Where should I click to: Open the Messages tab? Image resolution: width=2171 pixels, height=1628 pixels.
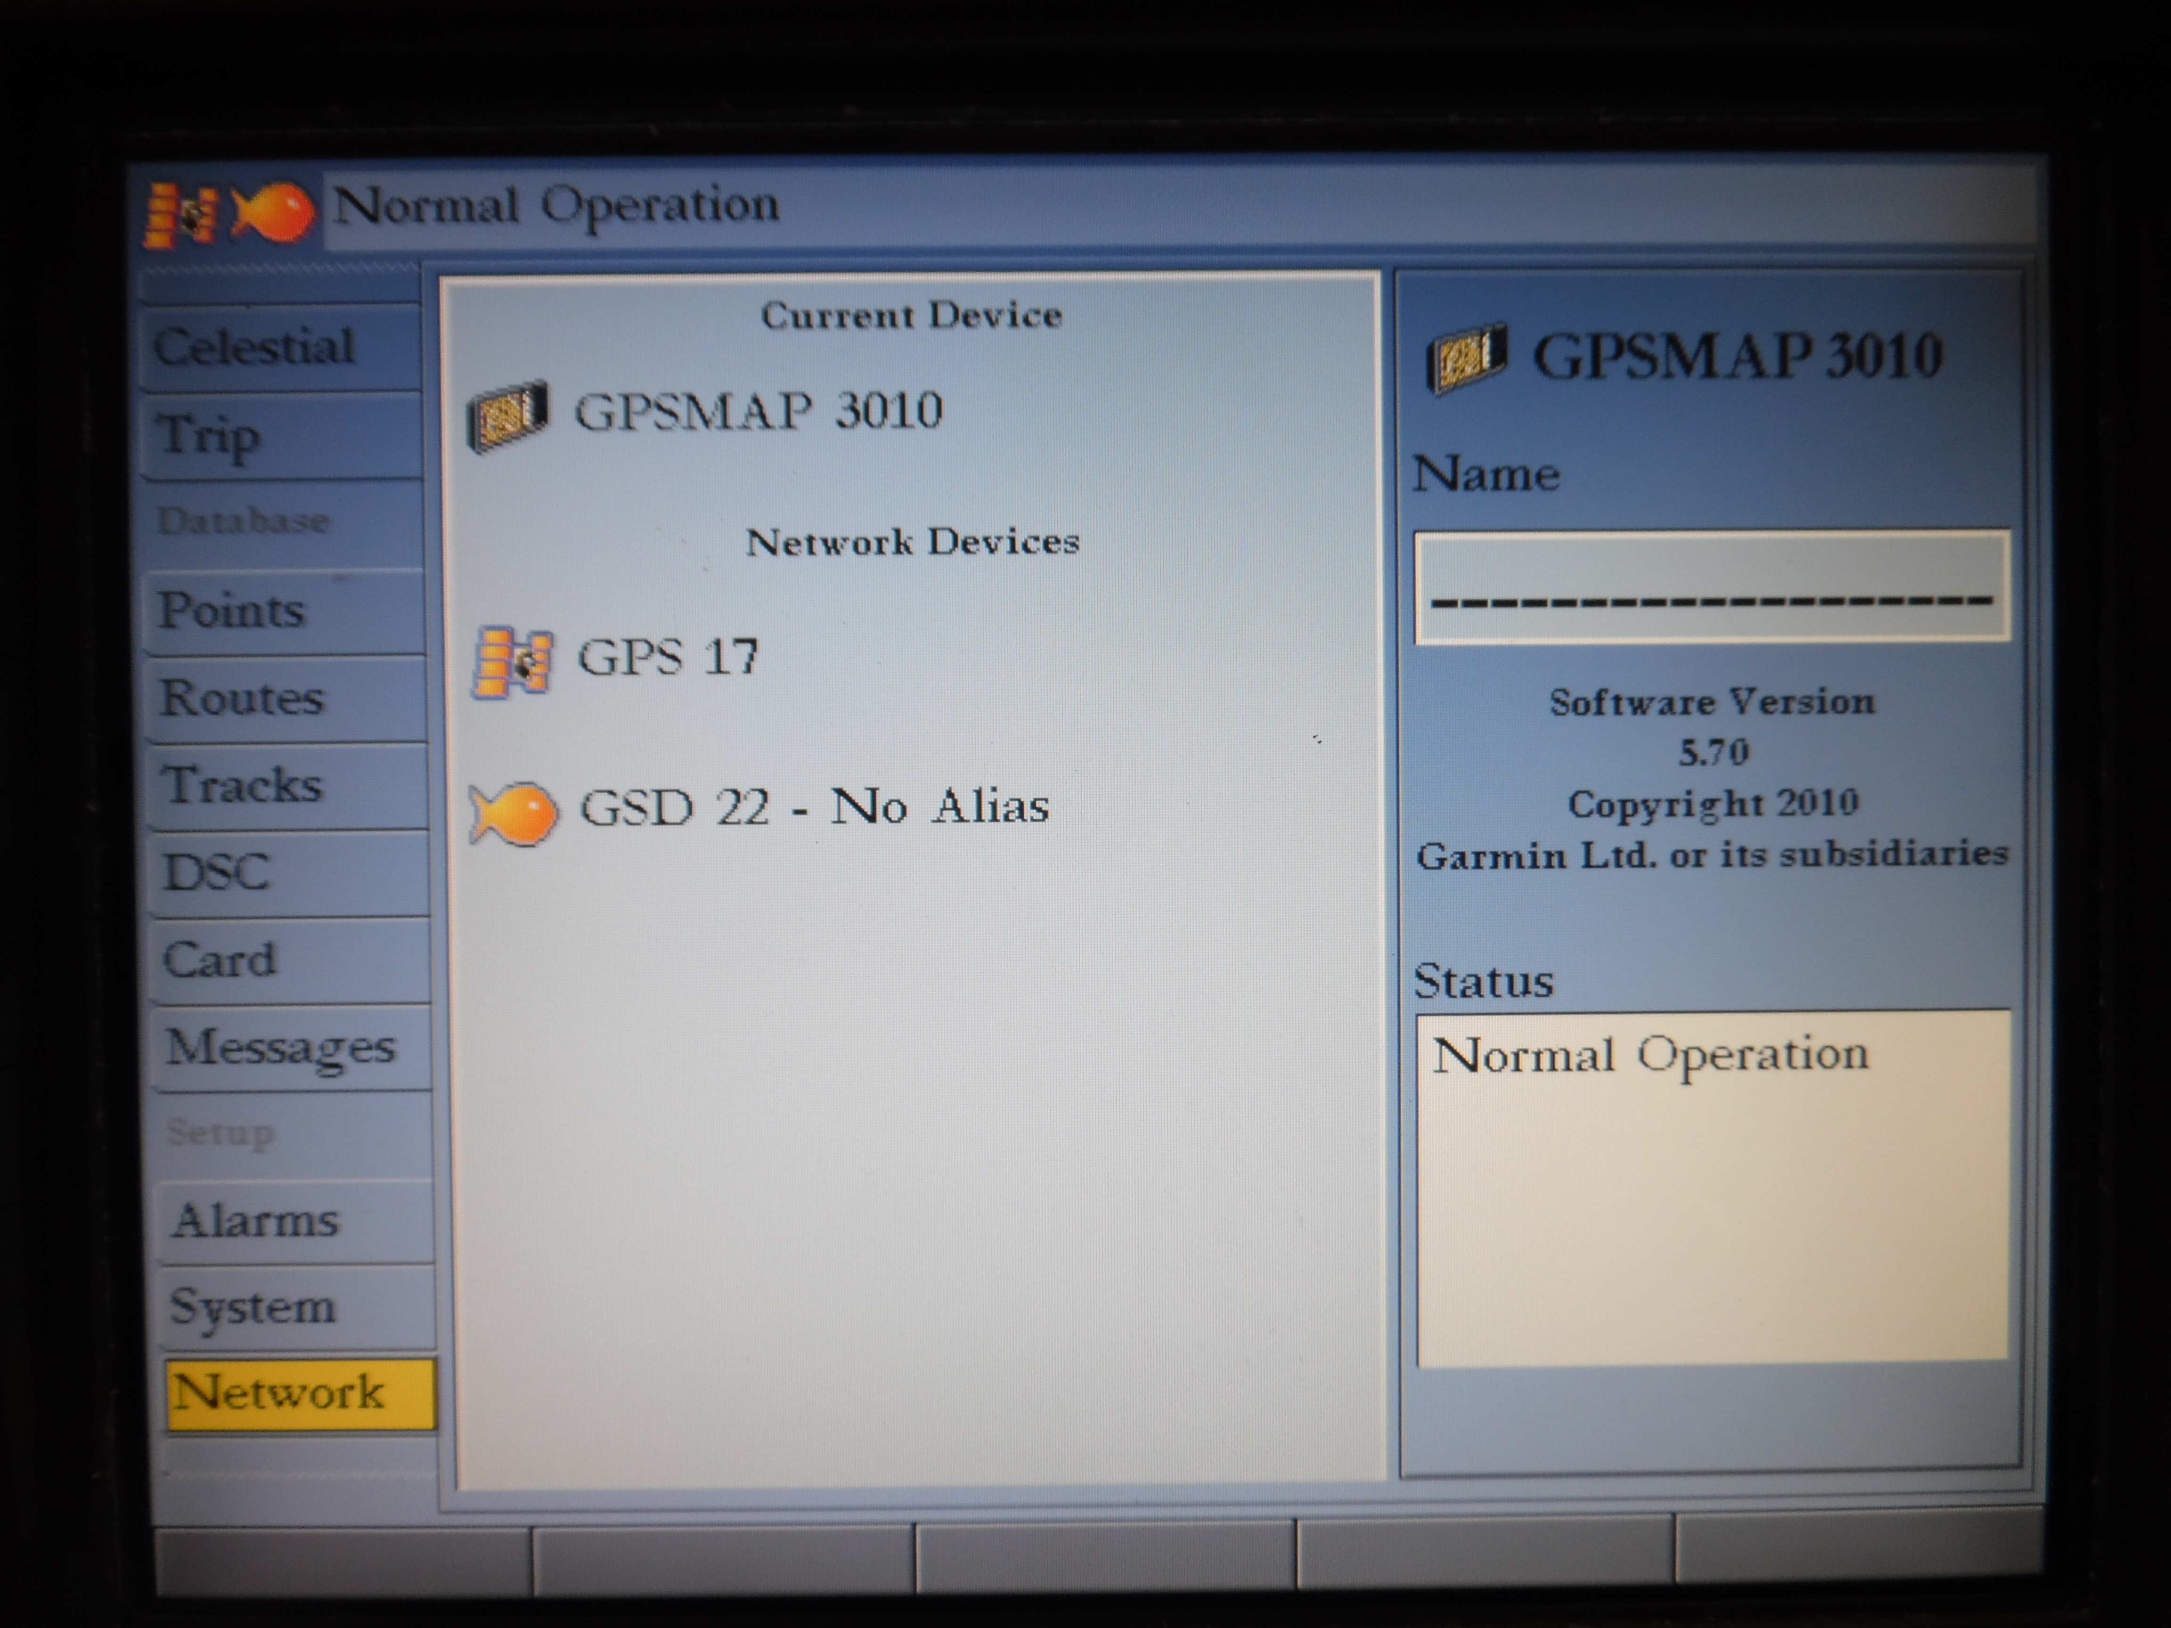(292, 1047)
